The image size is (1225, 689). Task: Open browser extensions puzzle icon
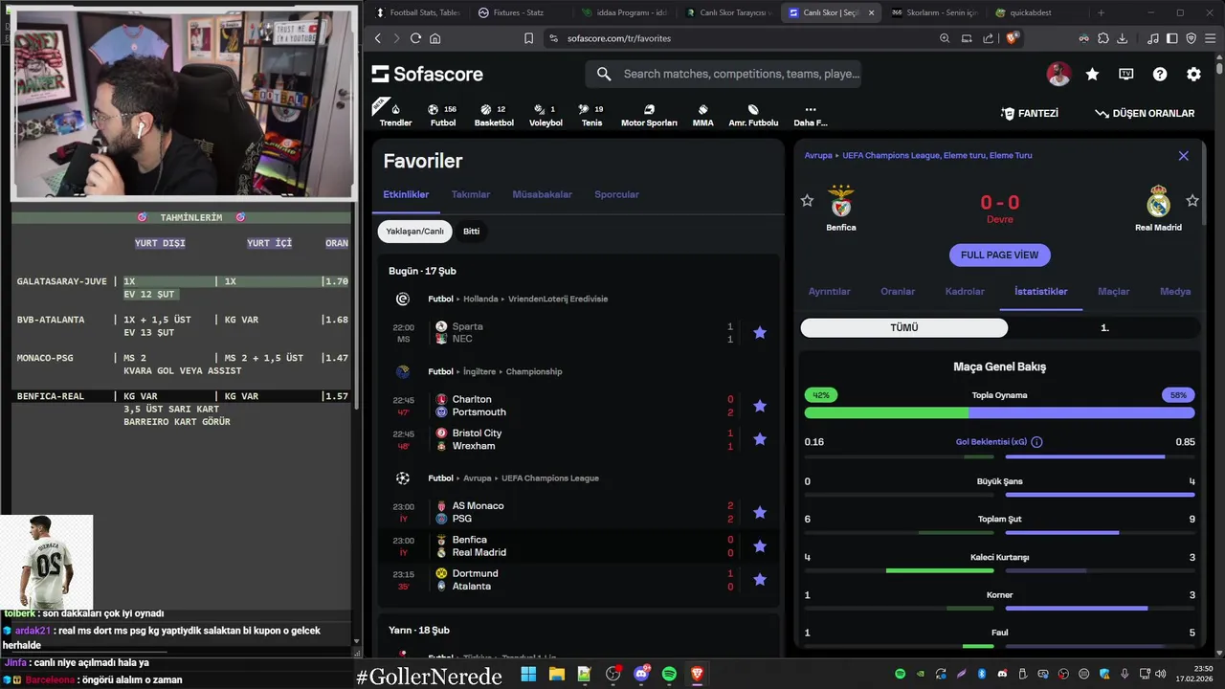pyautogui.click(x=1102, y=38)
